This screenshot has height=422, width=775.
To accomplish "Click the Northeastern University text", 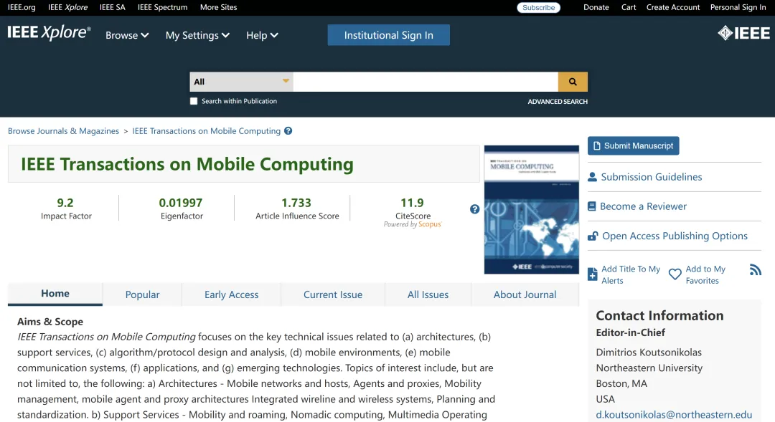I will tap(649, 368).
